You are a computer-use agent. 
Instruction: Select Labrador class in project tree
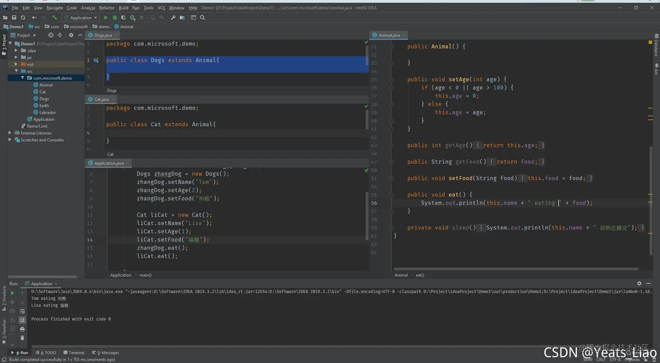tap(48, 112)
